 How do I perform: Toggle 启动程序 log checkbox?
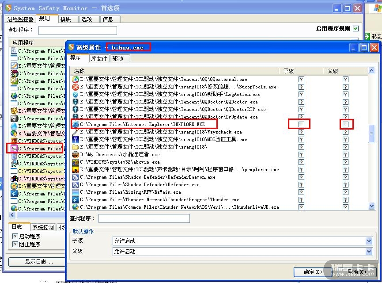pos(15,237)
